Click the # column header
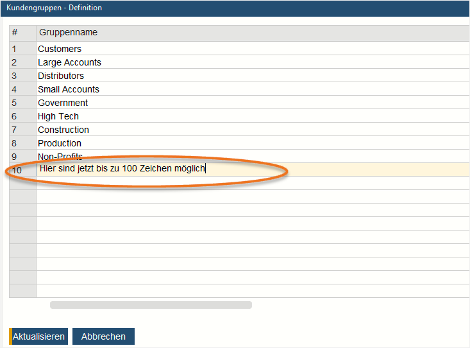Viewport: 470px width, 348px height. pyautogui.click(x=15, y=32)
